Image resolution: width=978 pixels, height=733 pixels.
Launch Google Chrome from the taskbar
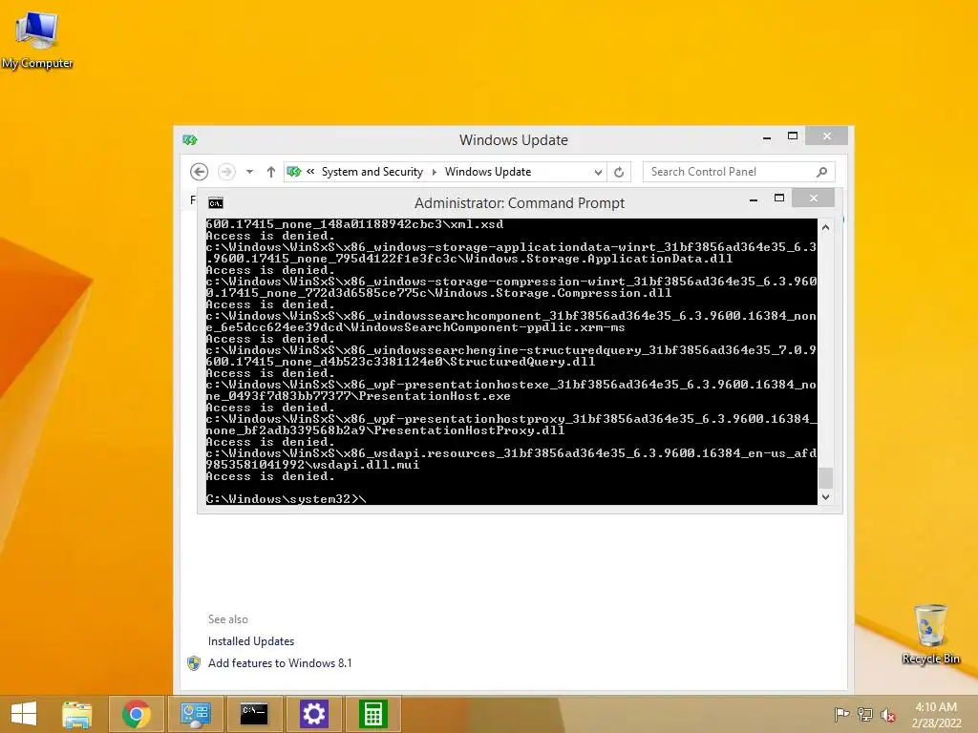click(137, 714)
